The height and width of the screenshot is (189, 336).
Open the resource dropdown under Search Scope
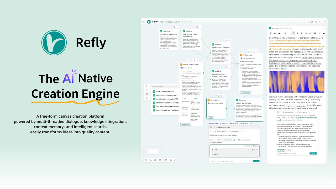pos(216,154)
